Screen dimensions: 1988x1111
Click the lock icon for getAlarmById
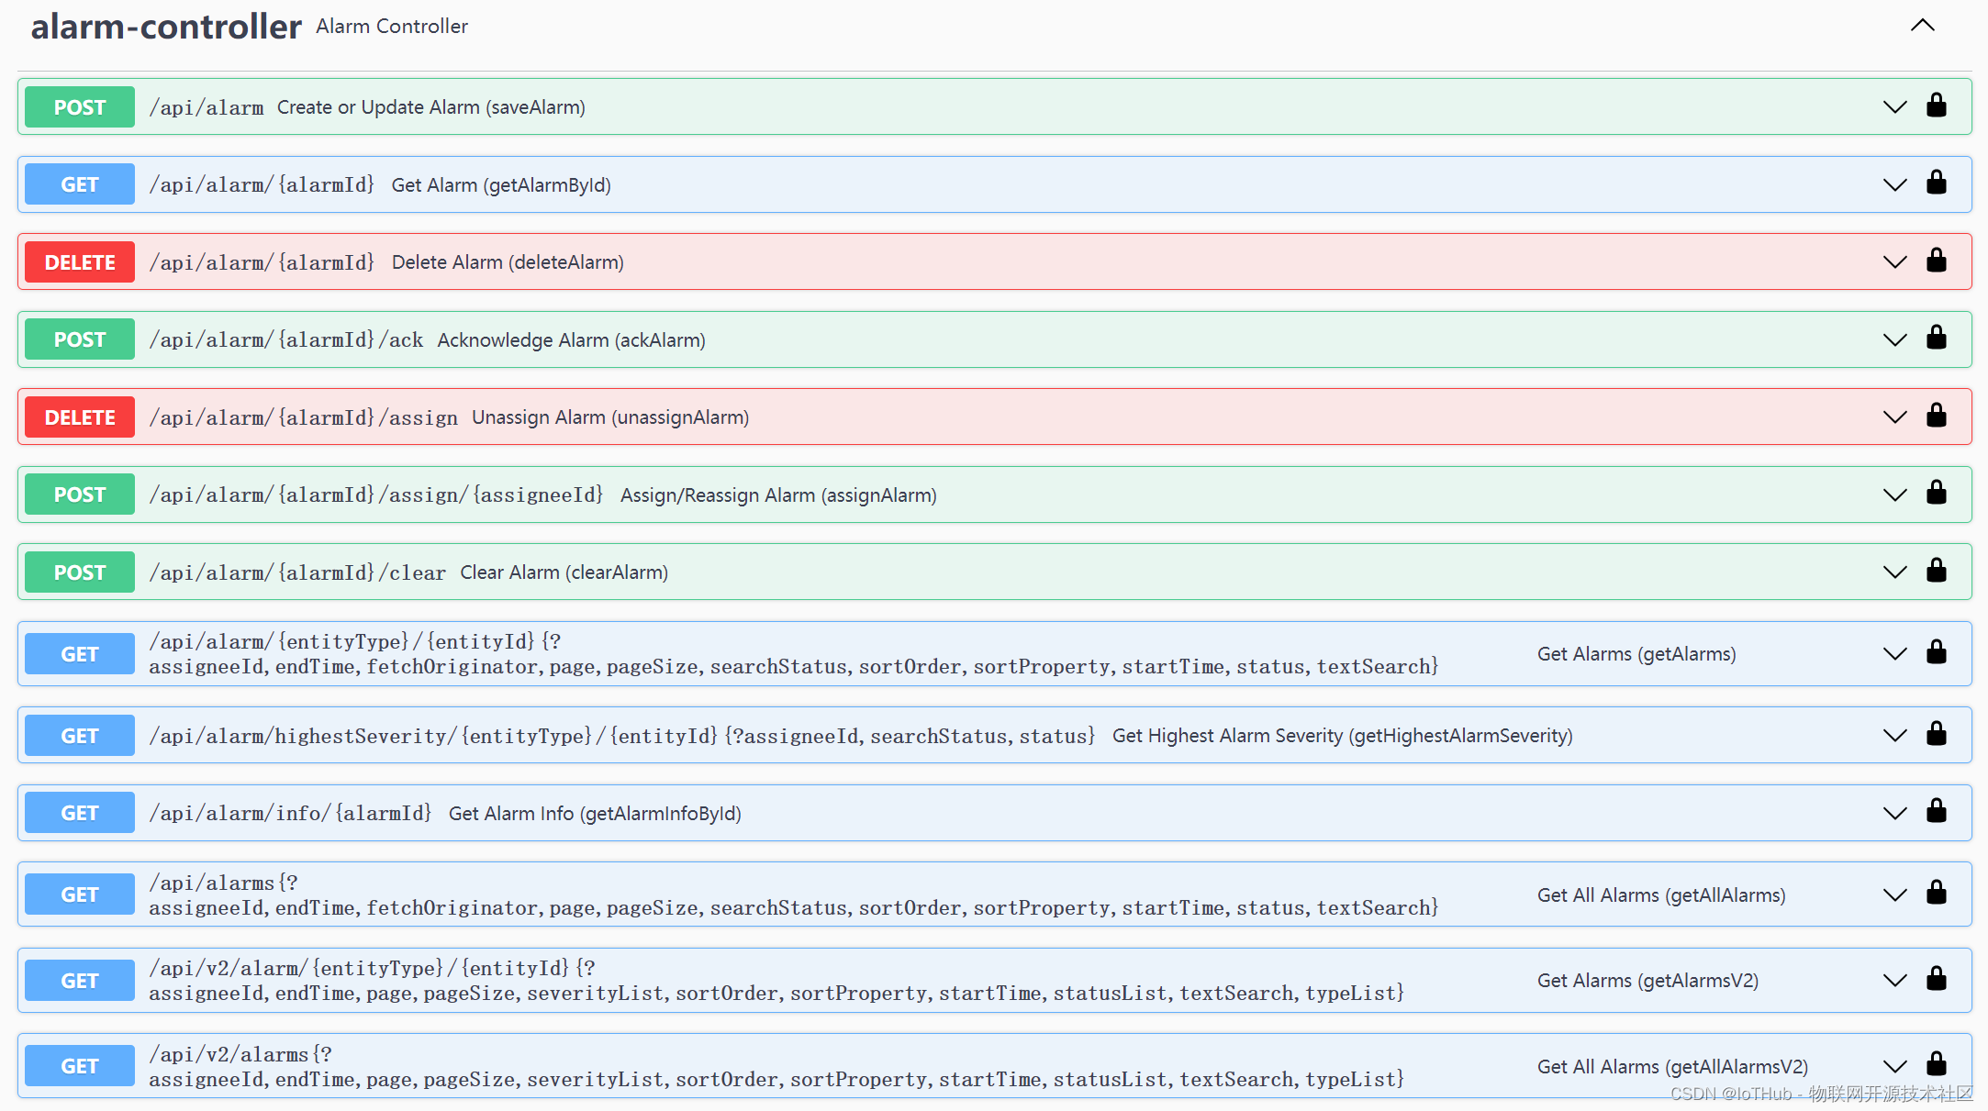click(x=1937, y=183)
